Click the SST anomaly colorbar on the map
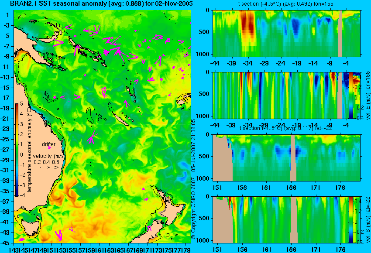 [x=17, y=150]
